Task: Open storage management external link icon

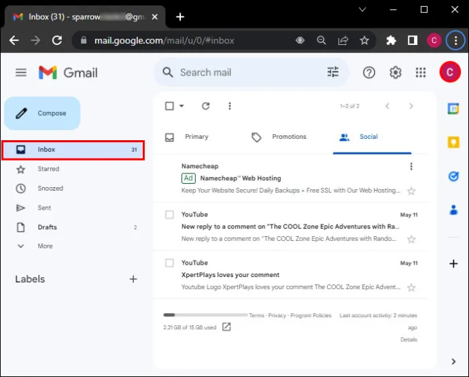Action: (x=226, y=327)
